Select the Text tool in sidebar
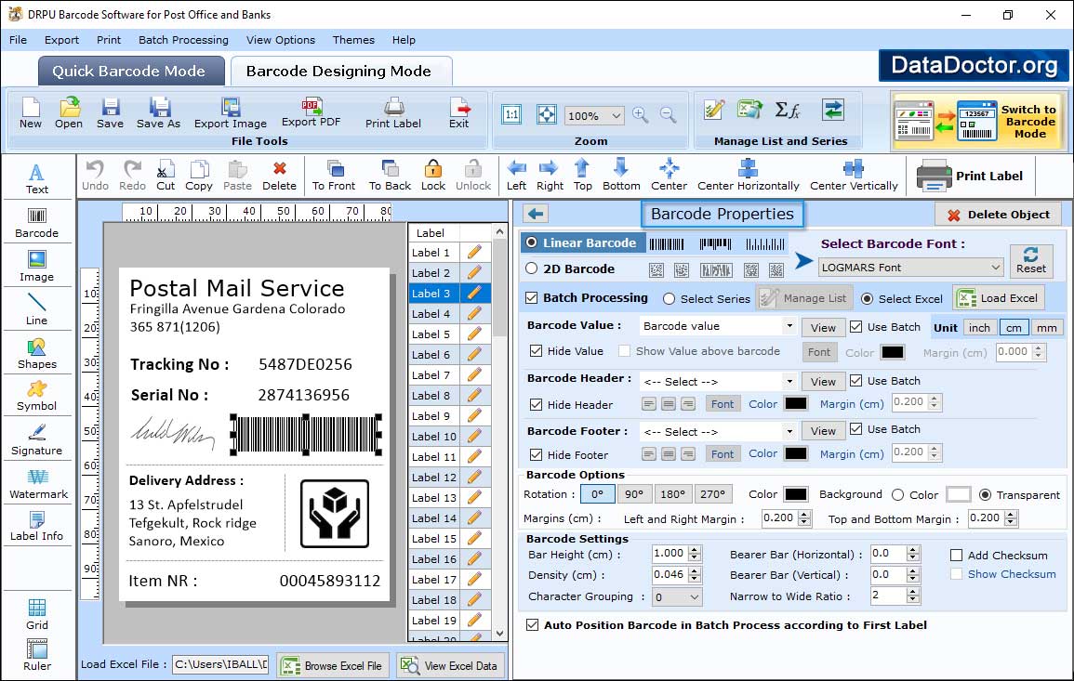This screenshot has height=681, width=1074. point(37,179)
